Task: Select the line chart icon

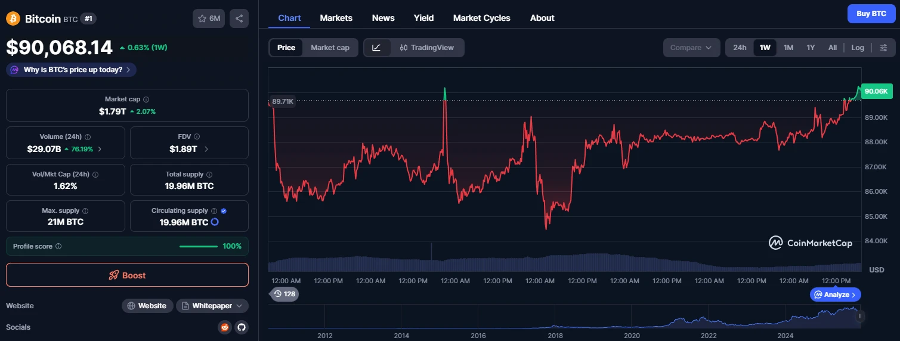Action: [x=377, y=48]
